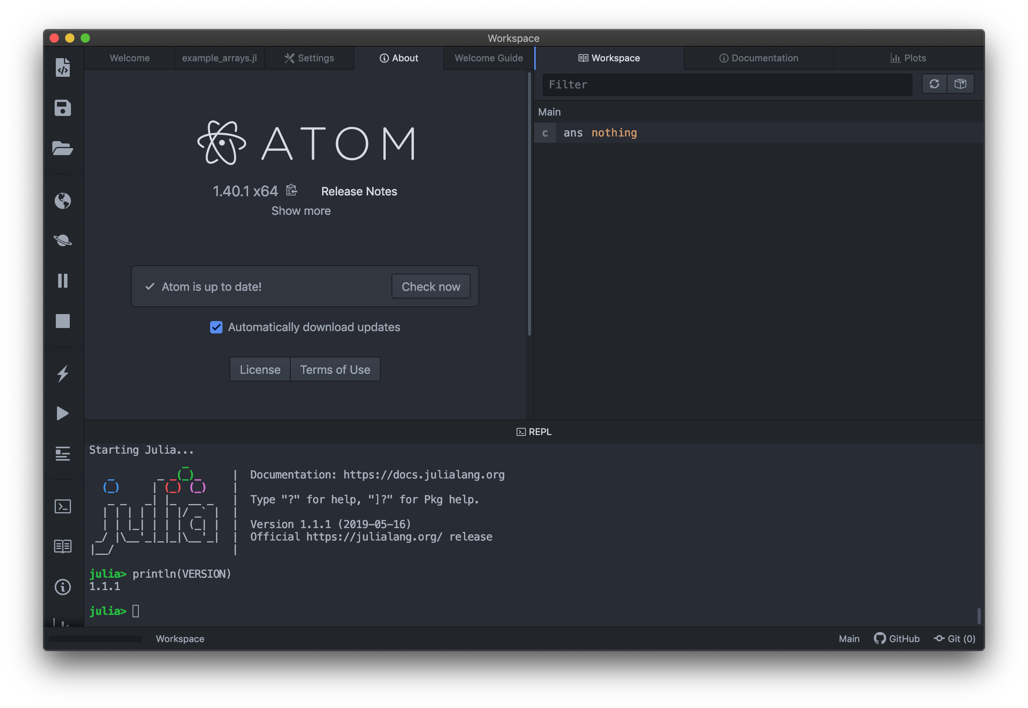Viewport: 1028px width, 708px height.
Task: Click the save file icon in sidebar
Action: (x=62, y=108)
